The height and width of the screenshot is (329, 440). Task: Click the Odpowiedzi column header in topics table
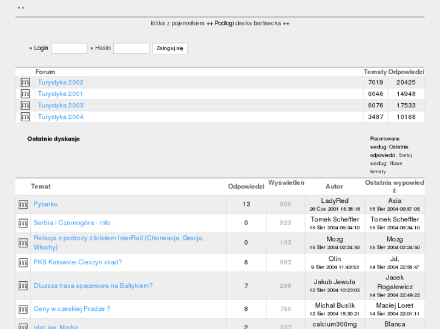point(246,187)
